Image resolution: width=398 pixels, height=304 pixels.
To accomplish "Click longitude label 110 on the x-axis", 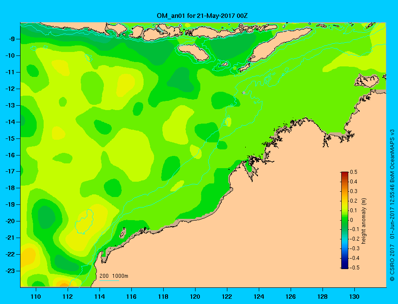I will pyautogui.click(x=36, y=297).
